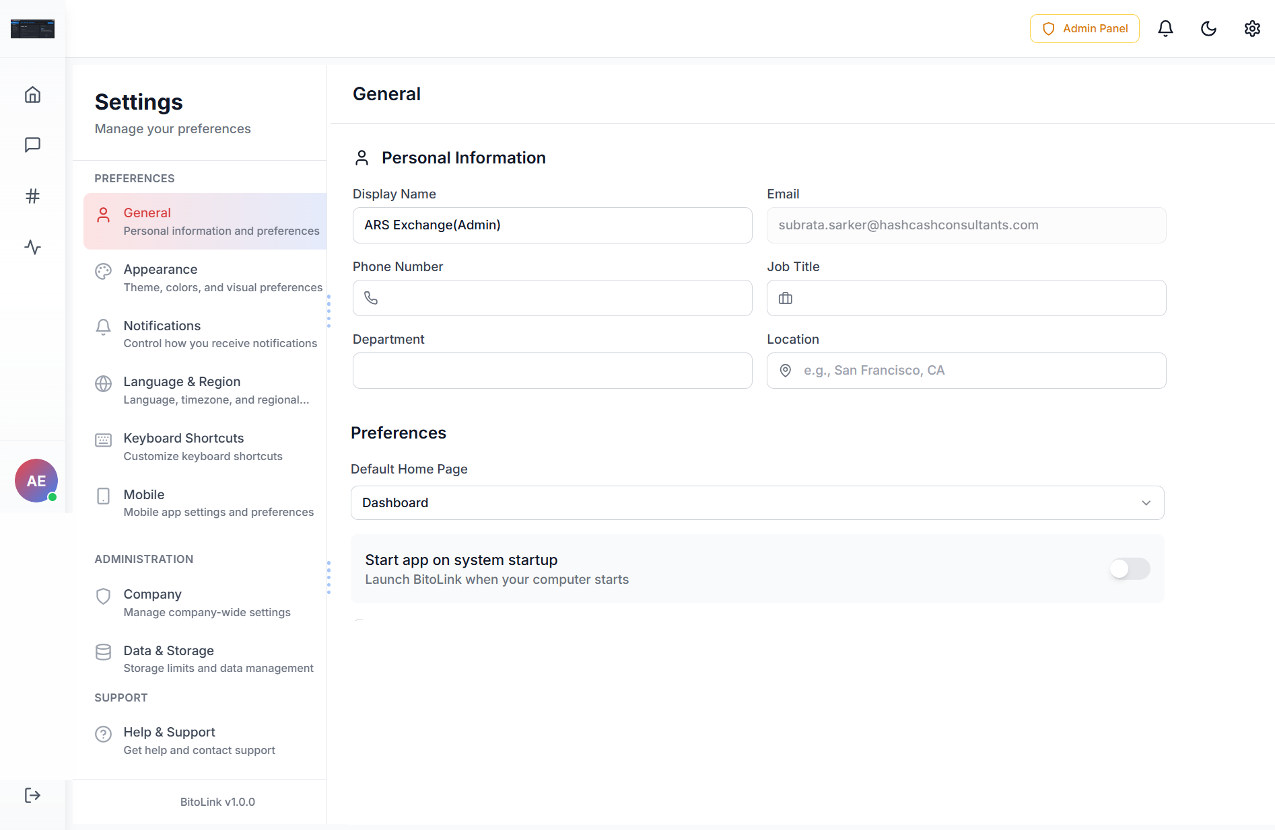Open the channels hashtag icon
The height and width of the screenshot is (830, 1275).
[x=32, y=196]
